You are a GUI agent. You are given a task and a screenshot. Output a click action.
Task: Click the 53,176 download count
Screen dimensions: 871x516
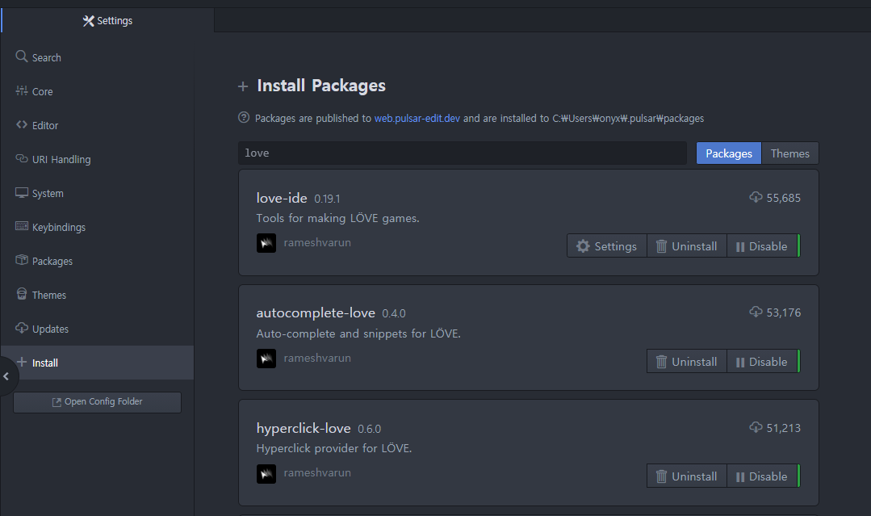(784, 313)
